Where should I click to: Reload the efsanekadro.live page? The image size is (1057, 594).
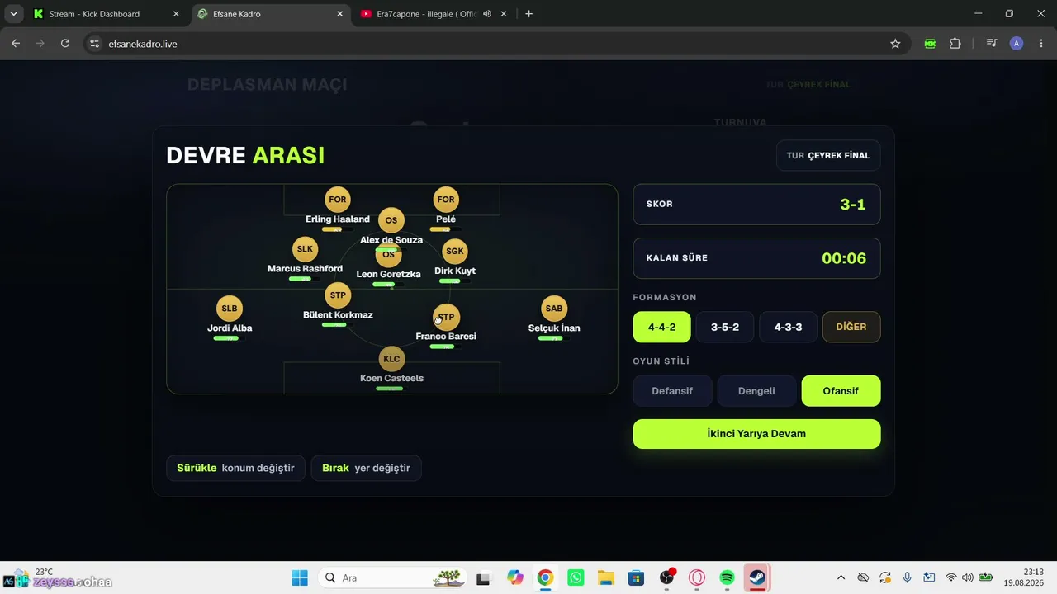pos(65,44)
